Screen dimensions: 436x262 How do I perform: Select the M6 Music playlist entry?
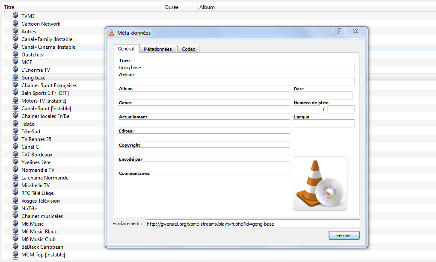33,224
